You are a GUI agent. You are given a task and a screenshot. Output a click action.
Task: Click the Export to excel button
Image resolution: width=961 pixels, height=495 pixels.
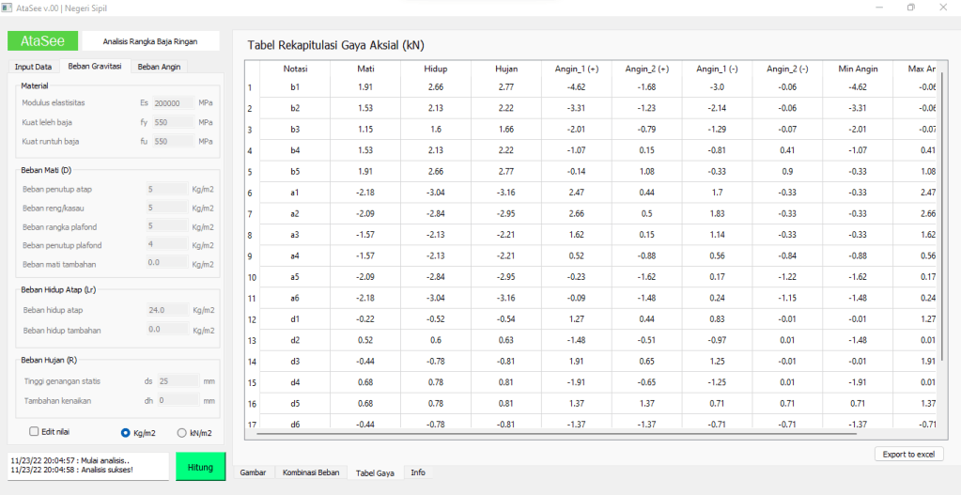point(908,455)
